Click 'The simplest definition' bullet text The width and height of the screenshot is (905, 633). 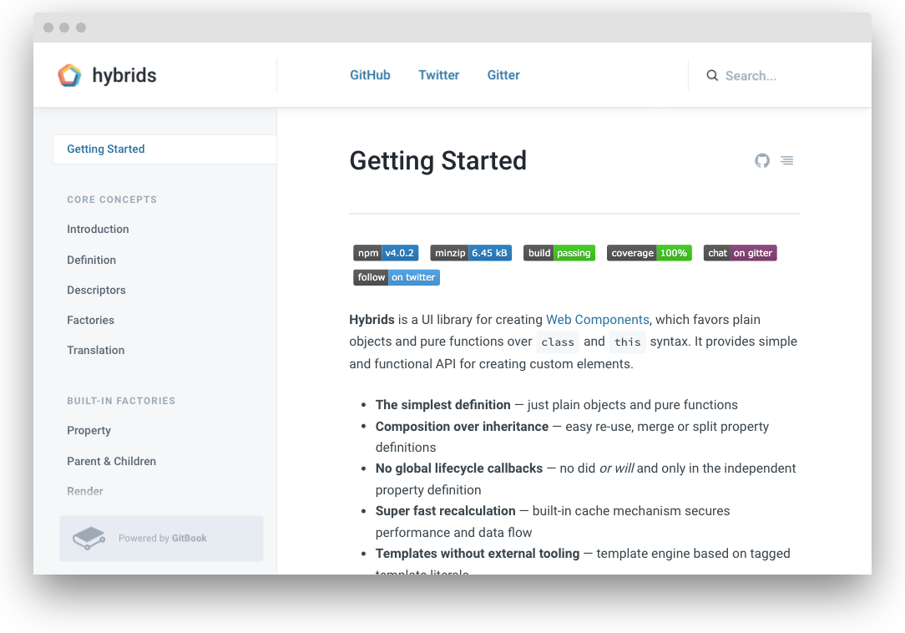(x=442, y=405)
